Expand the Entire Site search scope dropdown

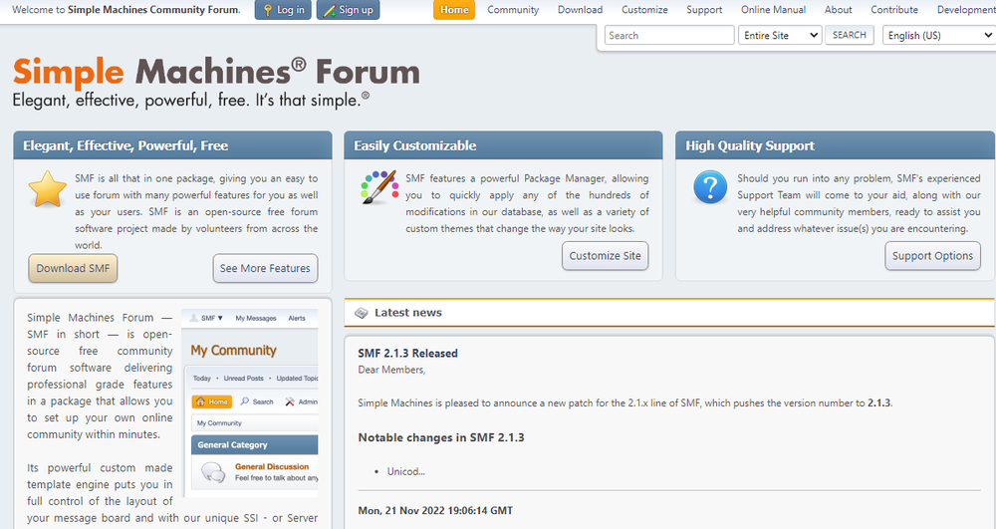[x=780, y=35]
